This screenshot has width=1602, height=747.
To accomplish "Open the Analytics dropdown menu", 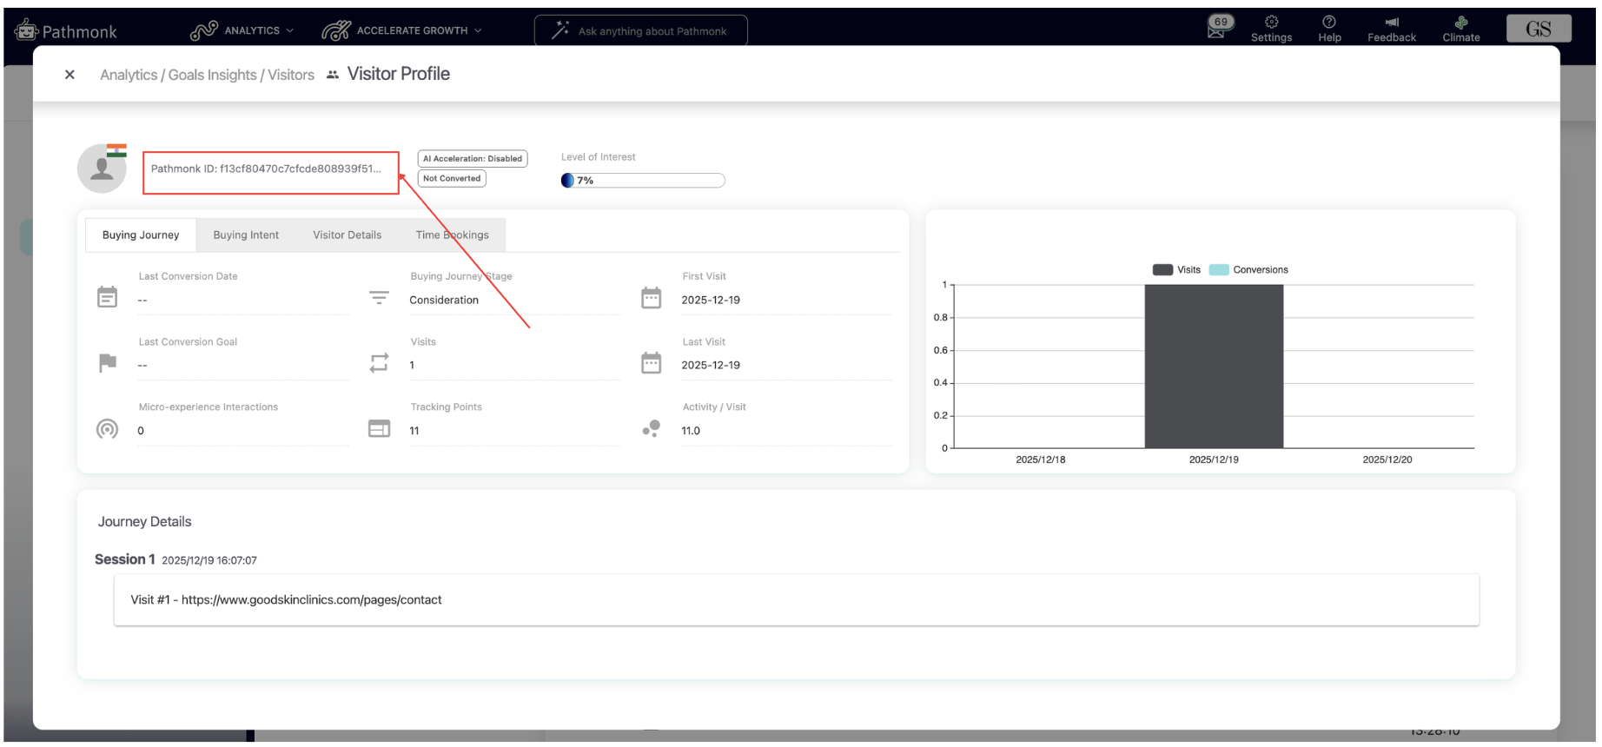I will 242,30.
